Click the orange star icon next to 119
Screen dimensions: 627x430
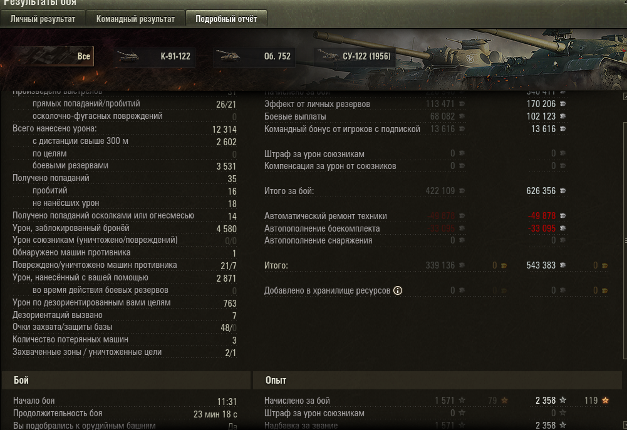click(x=606, y=400)
